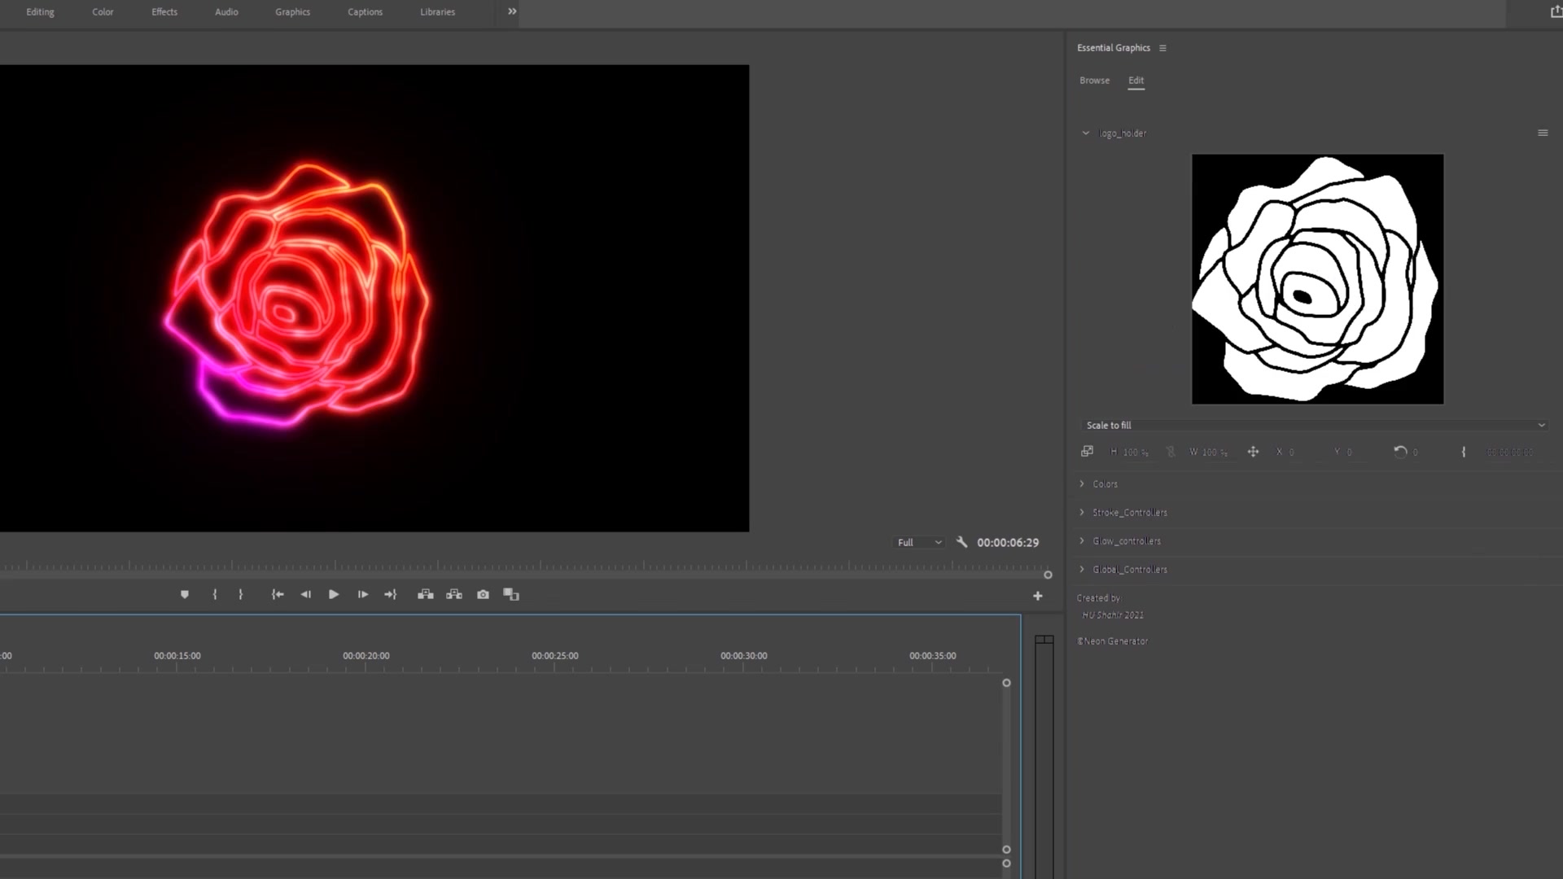Expand the Glow_controllers group

click(1082, 541)
